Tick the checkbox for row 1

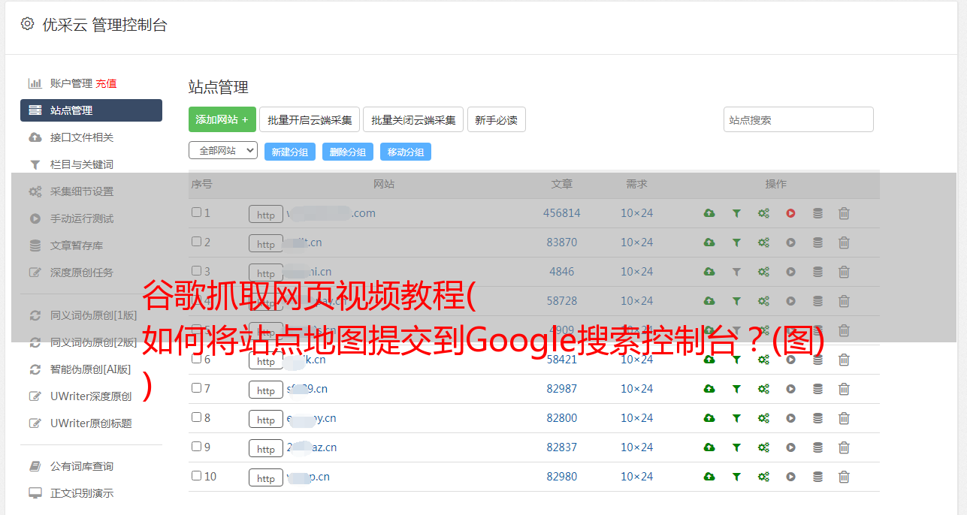pyautogui.click(x=196, y=212)
